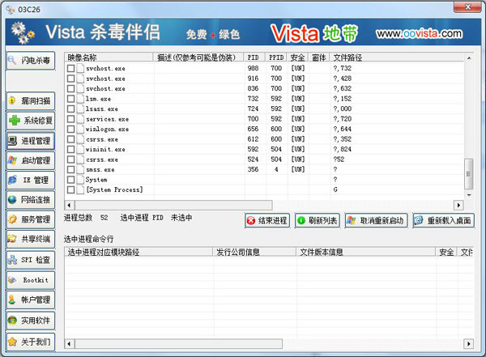
Task: Click 取消重新启动 cancel restart button
Action: [376, 220]
